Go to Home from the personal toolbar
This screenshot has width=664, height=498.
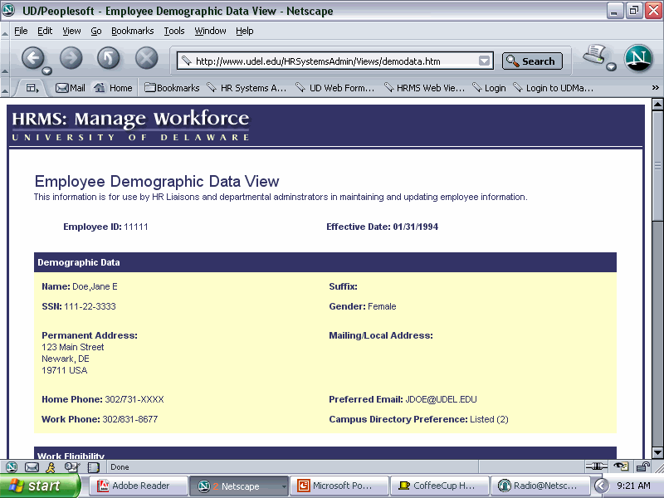(113, 88)
